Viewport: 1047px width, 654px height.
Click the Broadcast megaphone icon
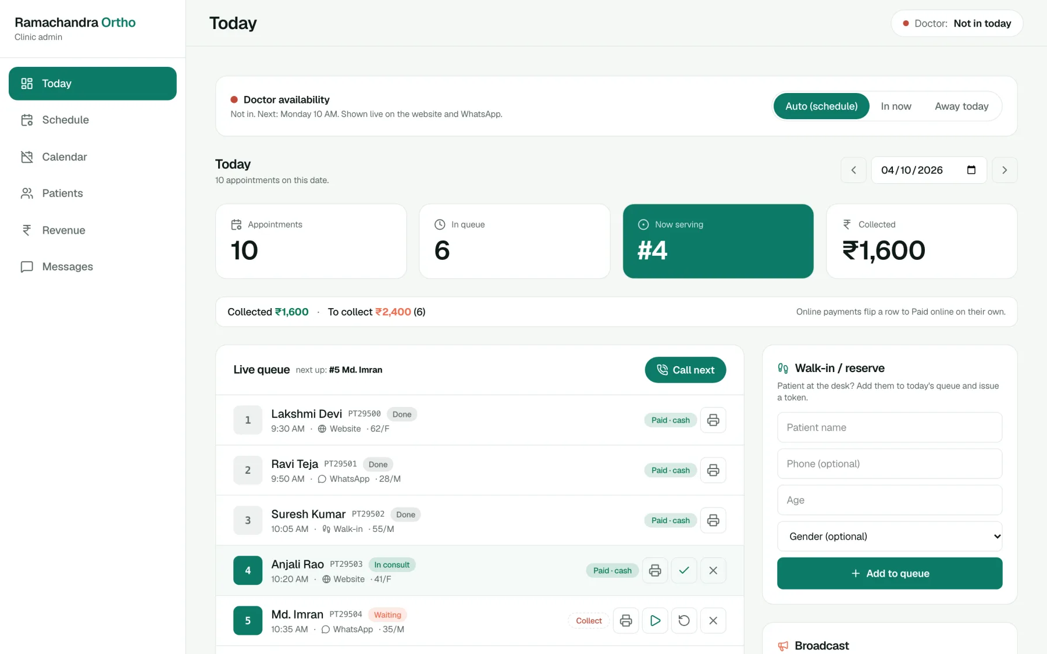(783, 646)
